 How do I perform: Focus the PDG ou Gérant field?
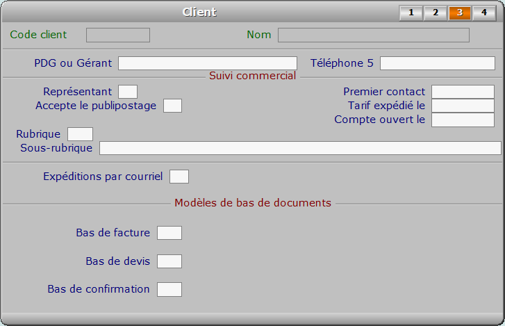(x=208, y=63)
